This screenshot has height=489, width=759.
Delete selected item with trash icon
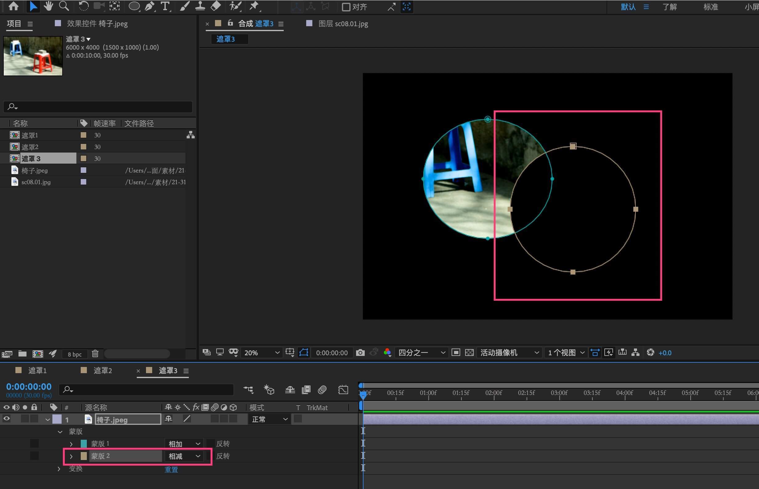(95, 353)
